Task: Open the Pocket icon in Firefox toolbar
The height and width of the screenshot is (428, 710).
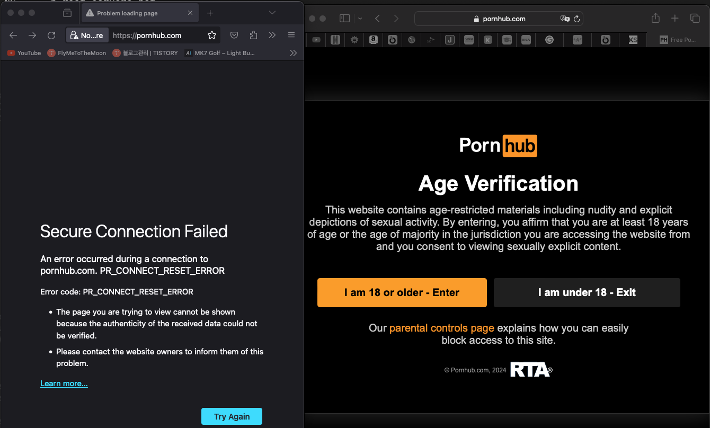Action: 234,35
